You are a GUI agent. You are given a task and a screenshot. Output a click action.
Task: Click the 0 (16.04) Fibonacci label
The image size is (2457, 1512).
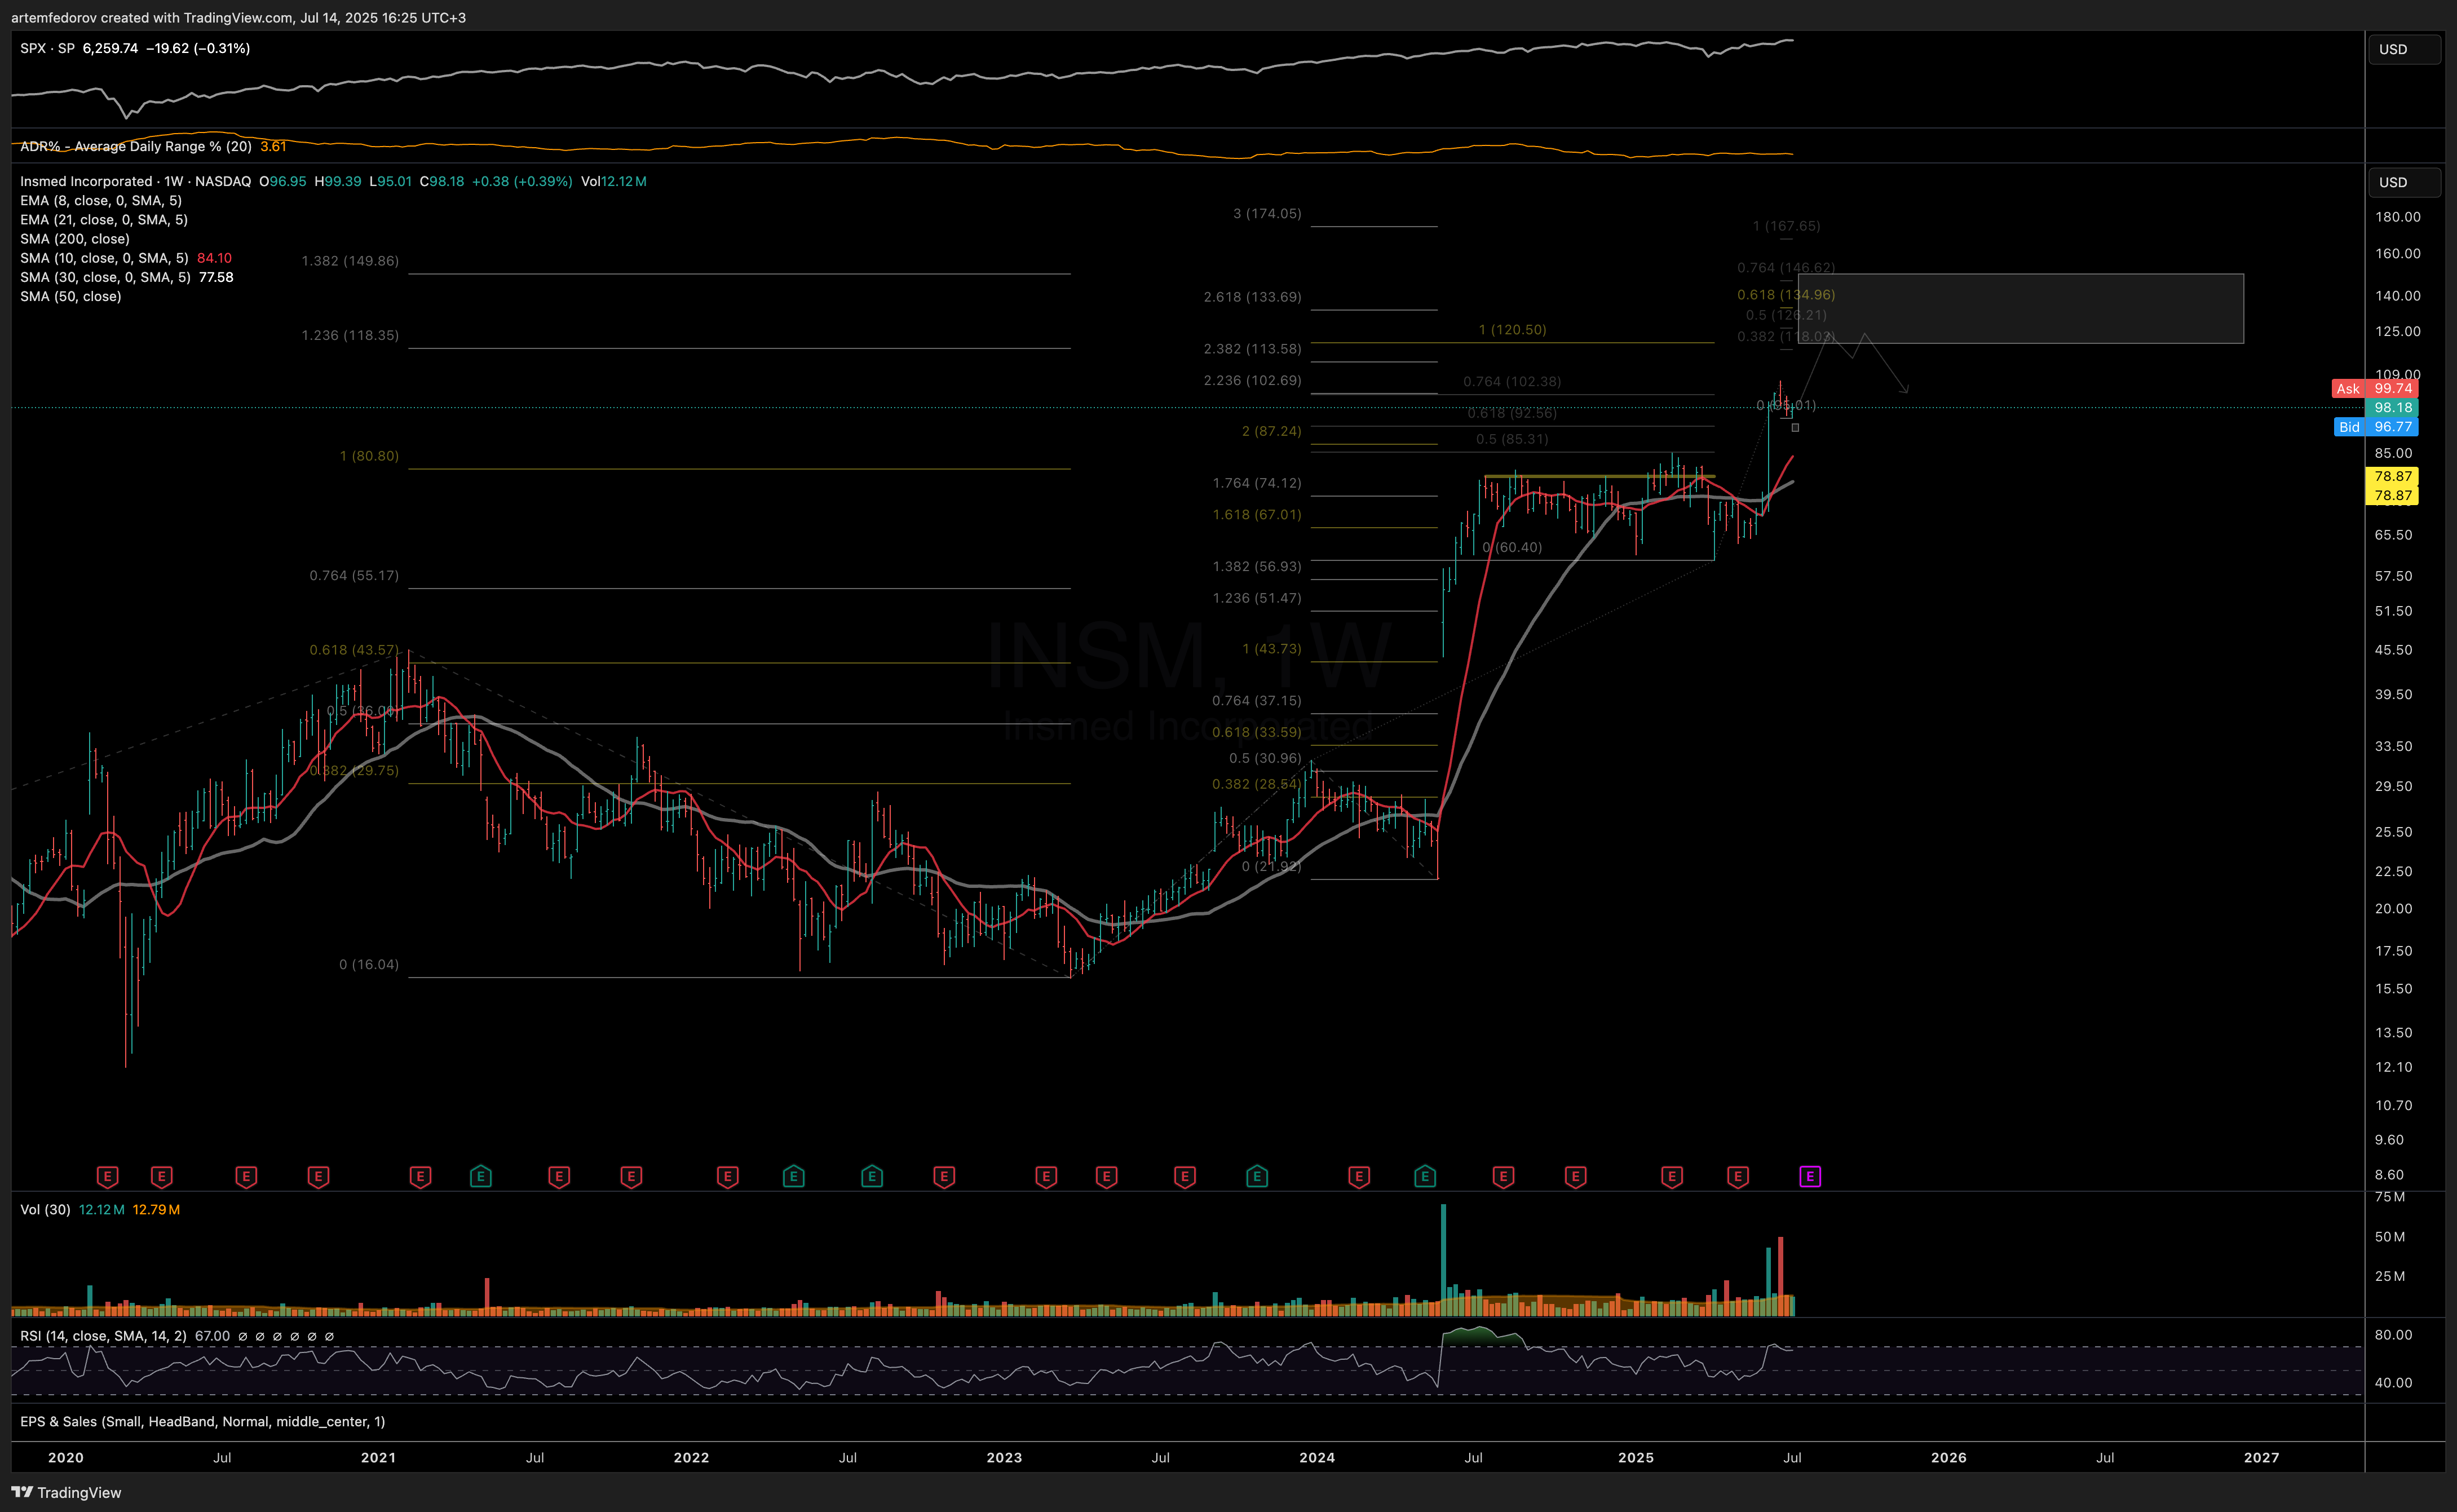369,964
